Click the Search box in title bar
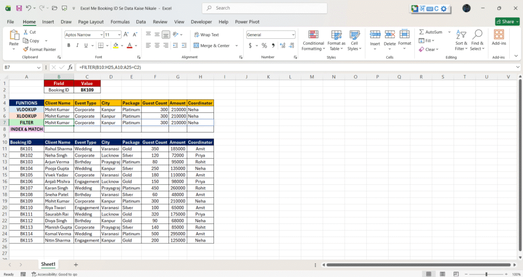 tap(265, 8)
